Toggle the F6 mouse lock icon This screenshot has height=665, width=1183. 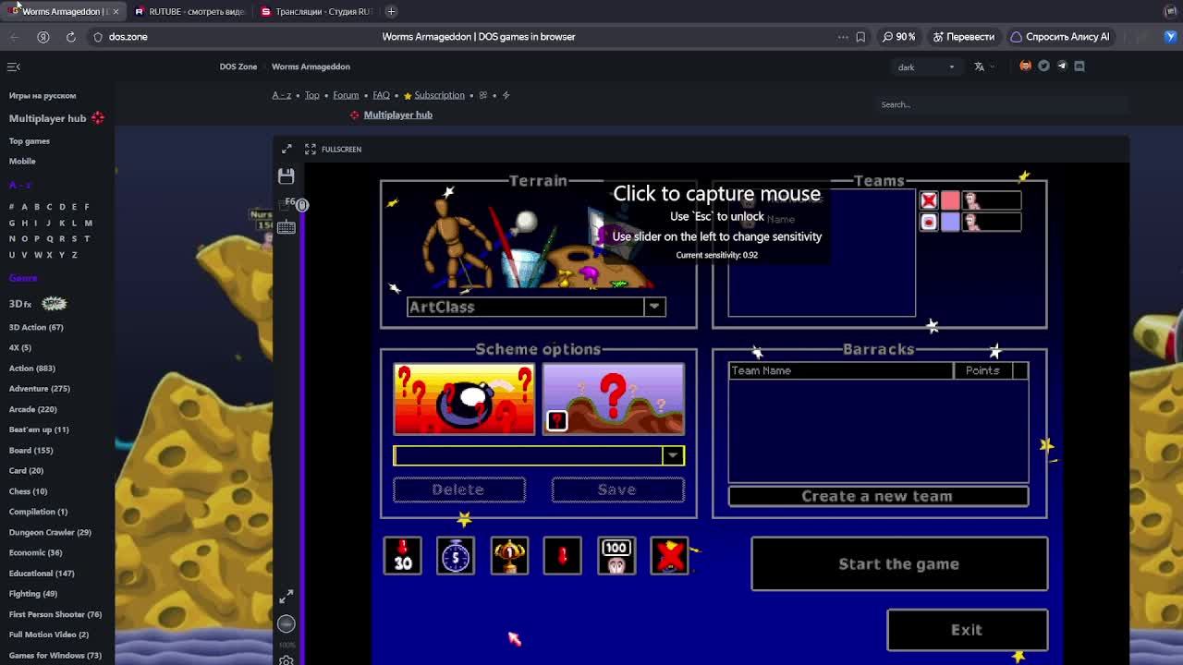pyautogui.click(x=301, y=204)
